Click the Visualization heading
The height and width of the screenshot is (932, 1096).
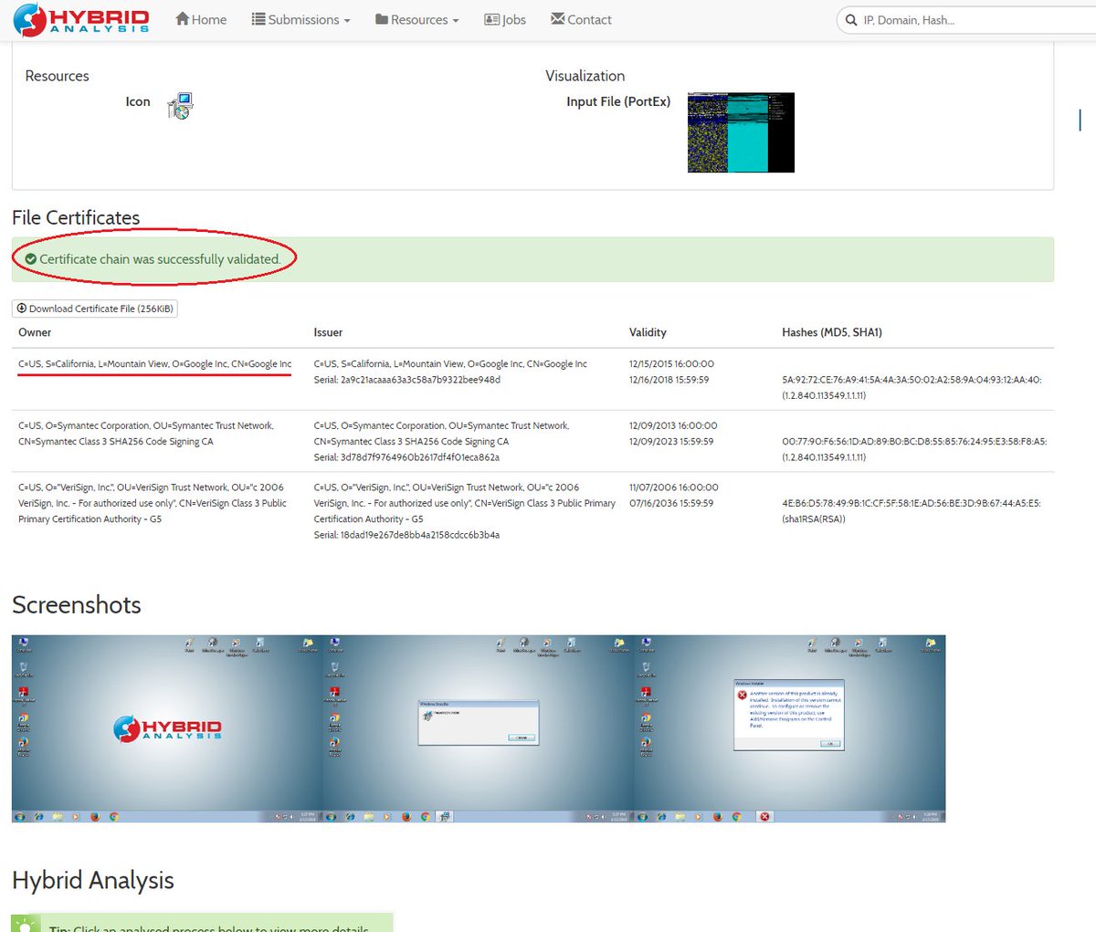pos(585,76)
